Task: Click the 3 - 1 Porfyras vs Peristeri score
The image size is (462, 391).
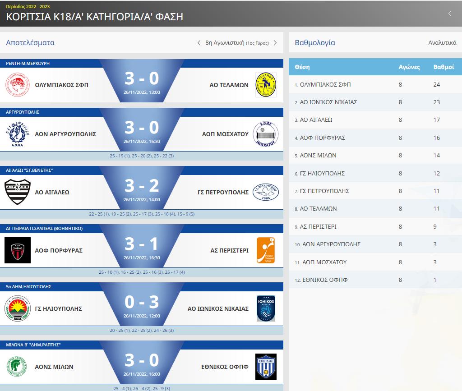Action: click(142, 244)
